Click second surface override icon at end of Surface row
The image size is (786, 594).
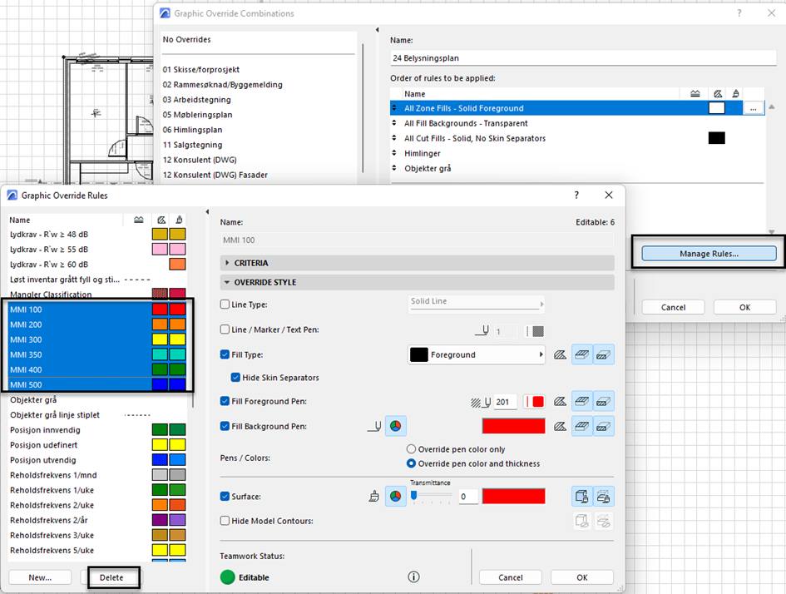coord(604,497)
